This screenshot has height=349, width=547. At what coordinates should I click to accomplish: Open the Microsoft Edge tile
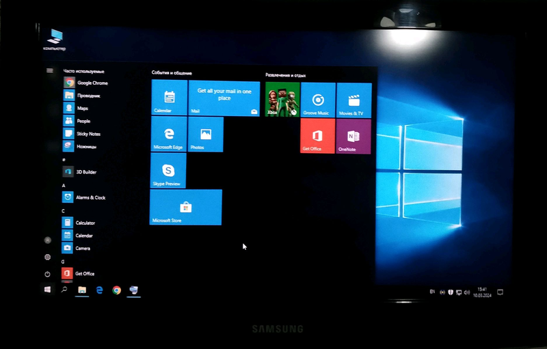169,134
